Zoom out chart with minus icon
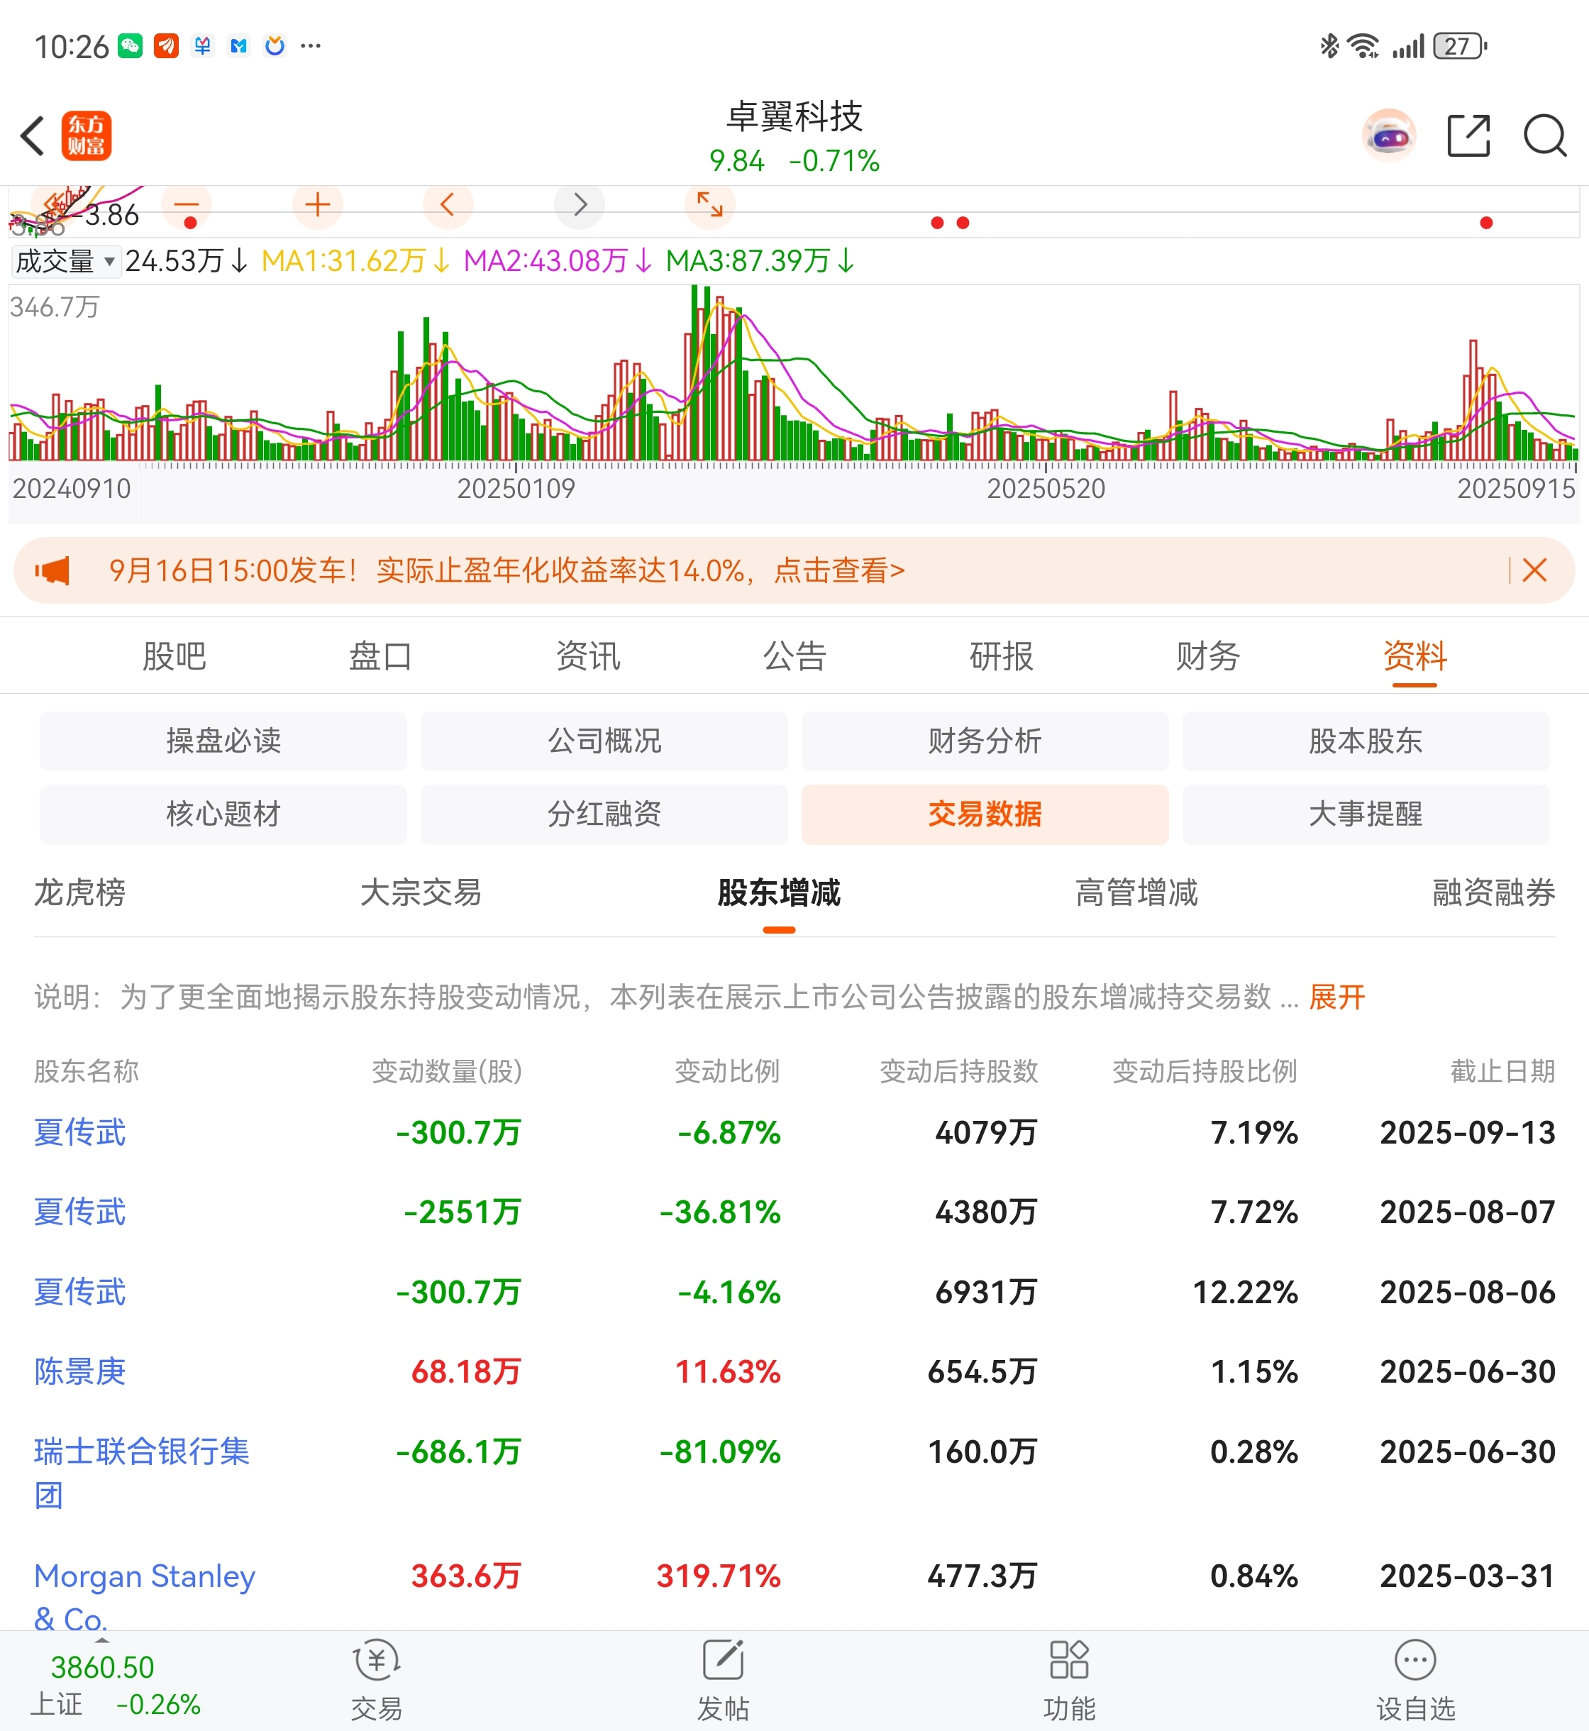 click(x=187, y=204)
